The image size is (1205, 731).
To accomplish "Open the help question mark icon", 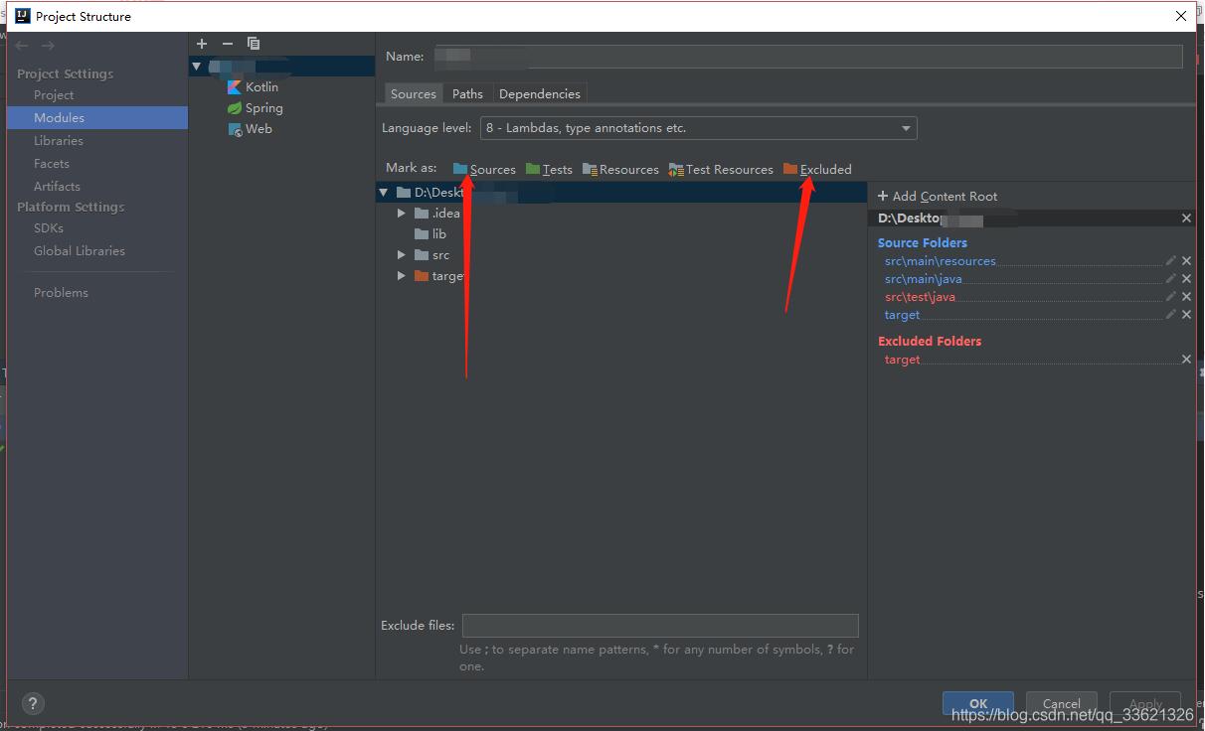I will [33, 703].
